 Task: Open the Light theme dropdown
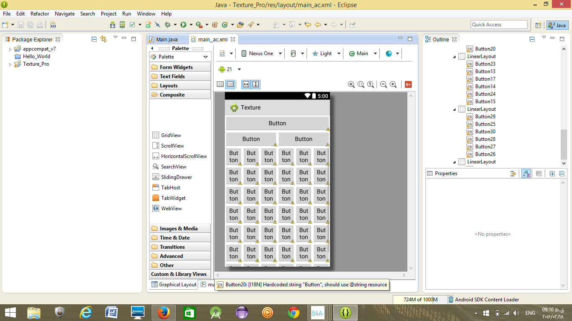pos(326,53)
